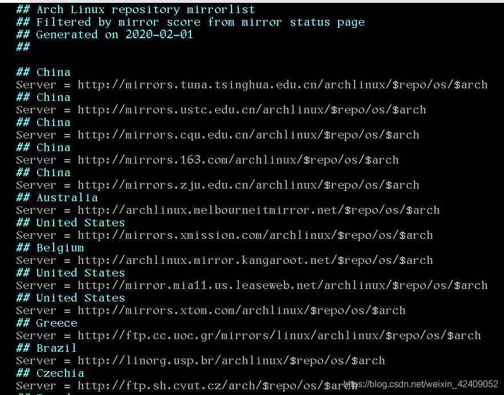Click the mirrors.xmission.com server line

[x=225, y=235]
